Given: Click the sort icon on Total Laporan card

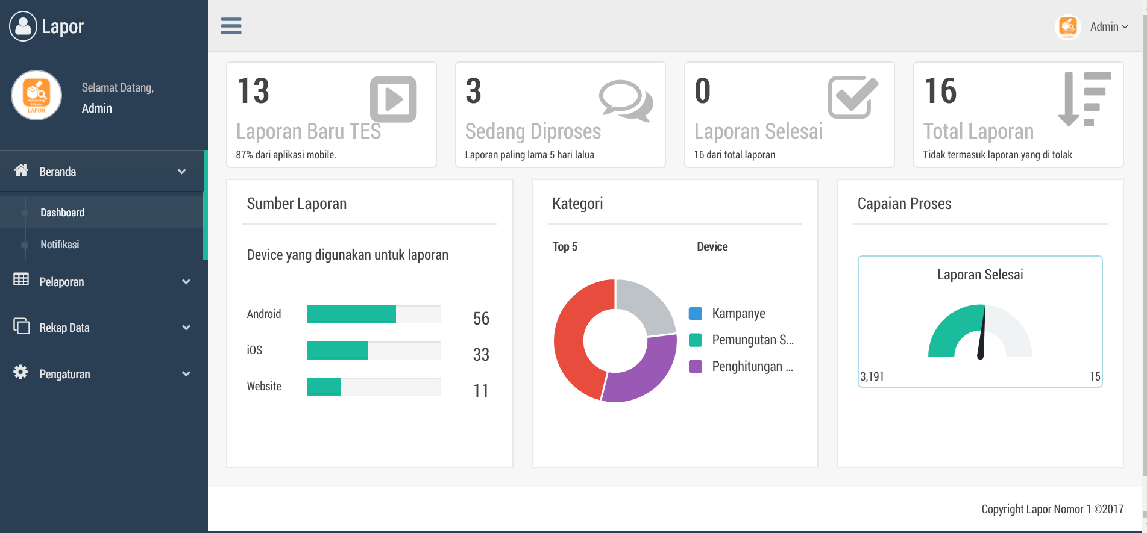Looking at the screenshot, I should 1084,99.
